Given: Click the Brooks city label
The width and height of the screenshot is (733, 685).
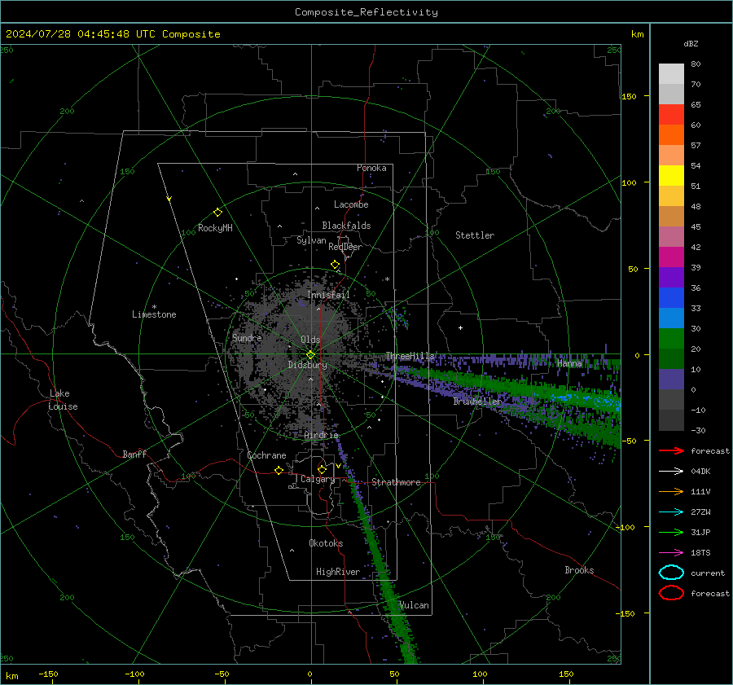Looking at the screenshot, I should click(x=579, y=570).
